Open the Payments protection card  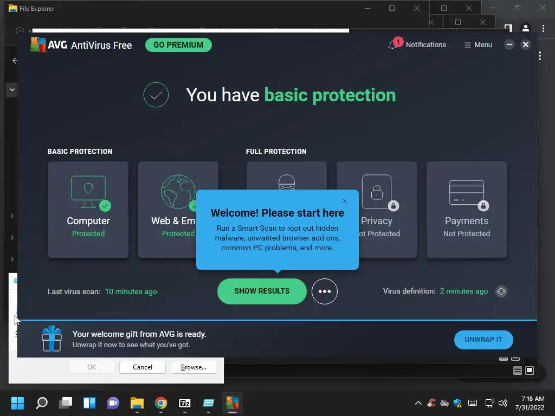point(467,210)
